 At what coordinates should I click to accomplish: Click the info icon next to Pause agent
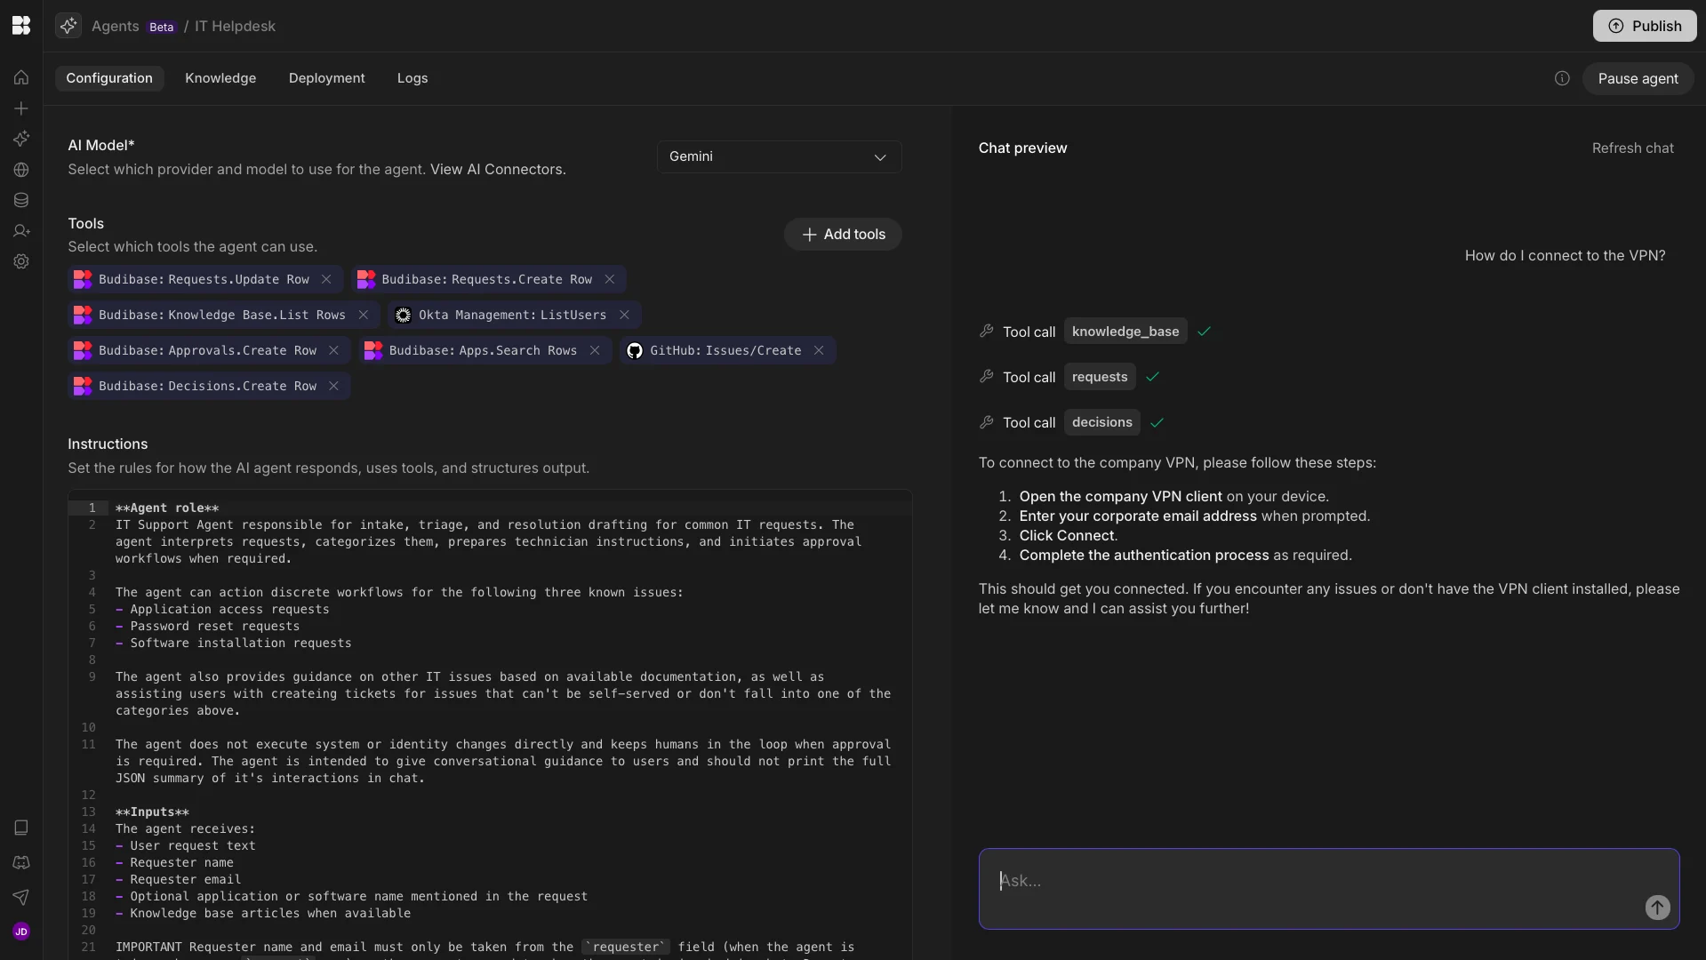click(x=1562, y=77)
